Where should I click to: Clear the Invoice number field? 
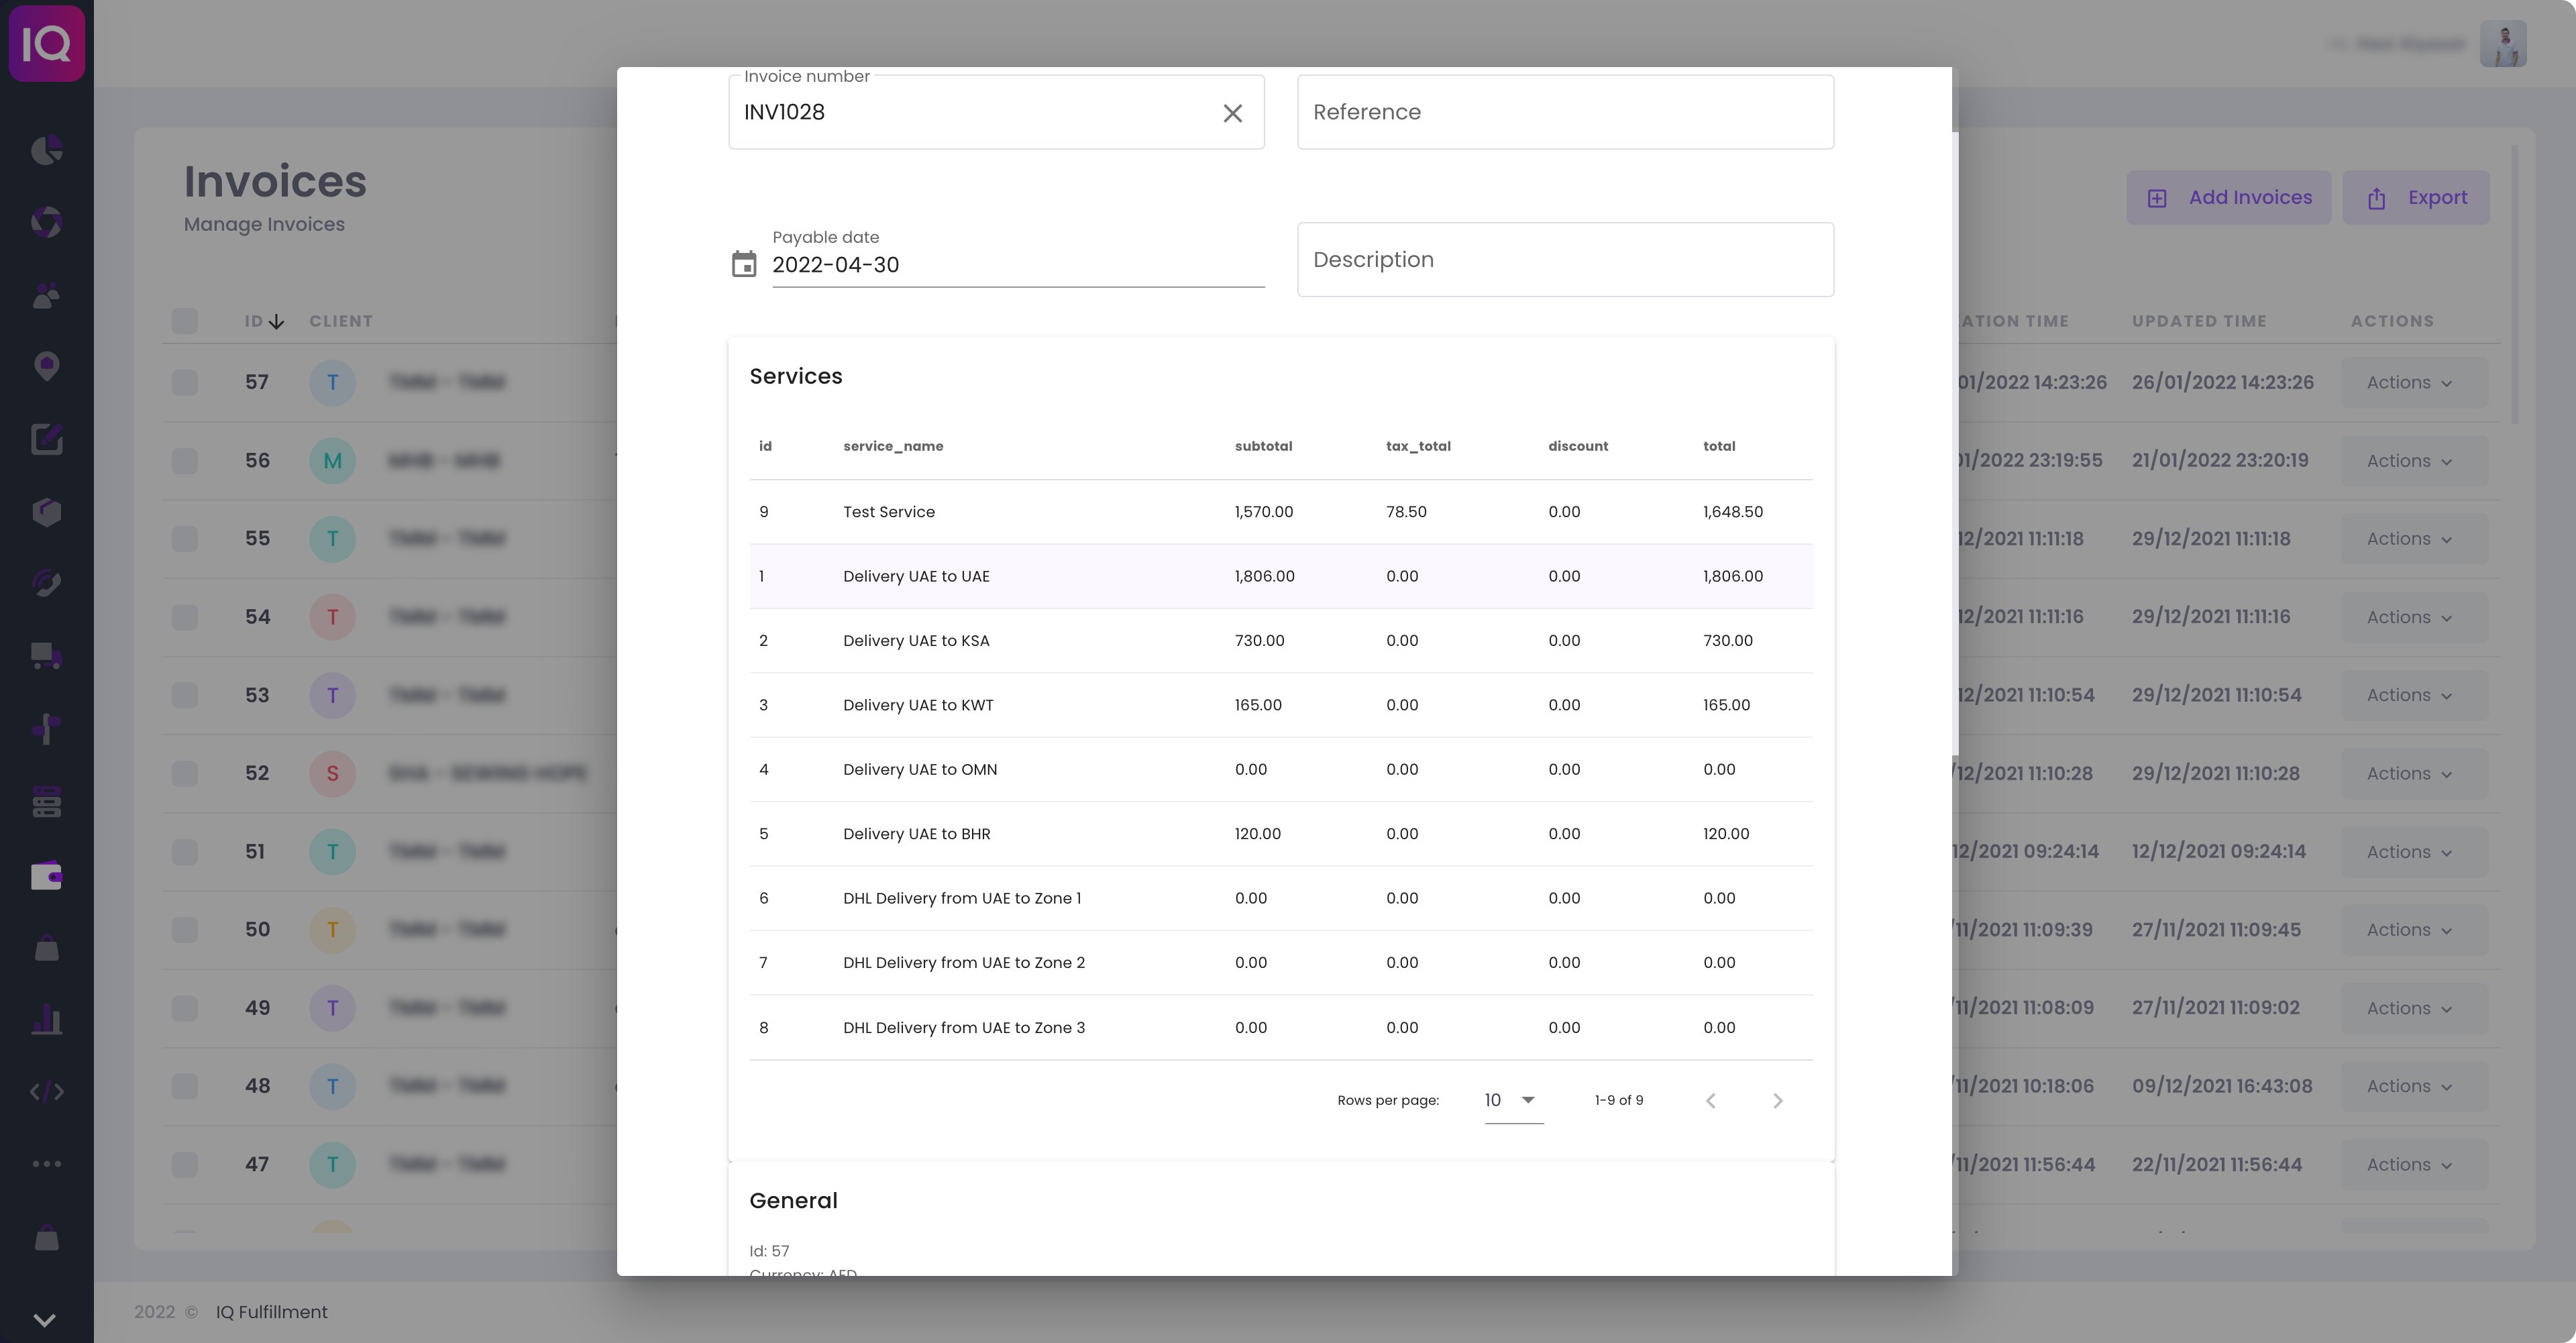point(1232,113)
